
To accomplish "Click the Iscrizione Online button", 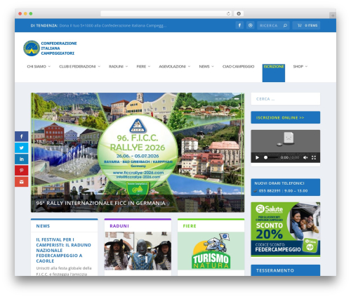I will coord(286,117).
